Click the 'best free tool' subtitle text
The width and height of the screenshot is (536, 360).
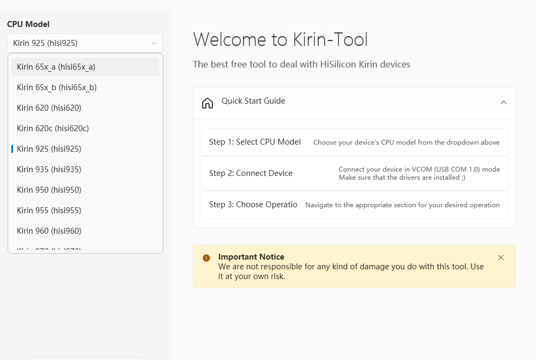tap(301, 64)
